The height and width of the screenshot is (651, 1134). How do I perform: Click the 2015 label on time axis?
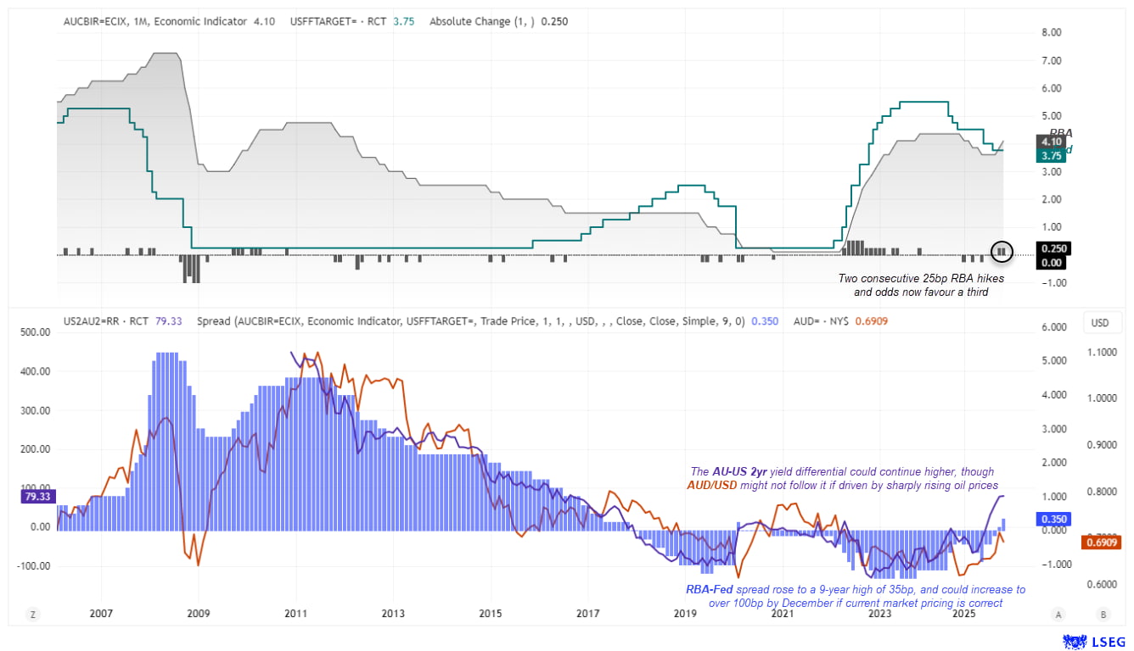pyautogui.click(x=490, y=613)
